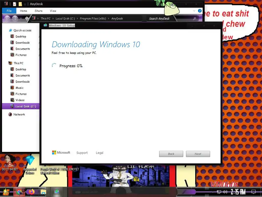Expand the breadcrumb arrow after Local Disk (C:)

[77, 18]
